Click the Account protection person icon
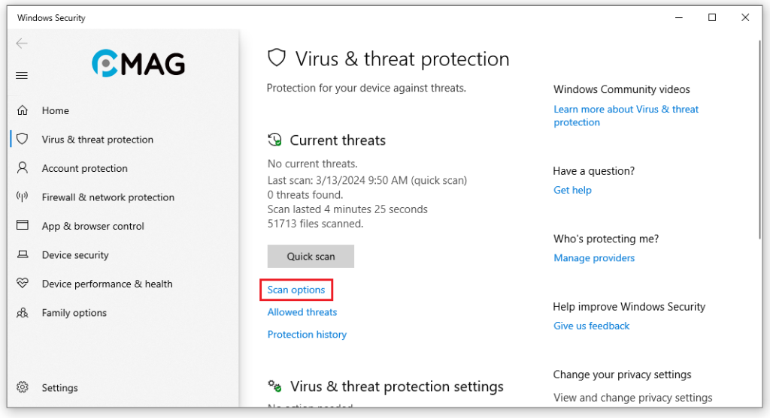The width and height of the screenshot is (770, 418). coord(23,168)
